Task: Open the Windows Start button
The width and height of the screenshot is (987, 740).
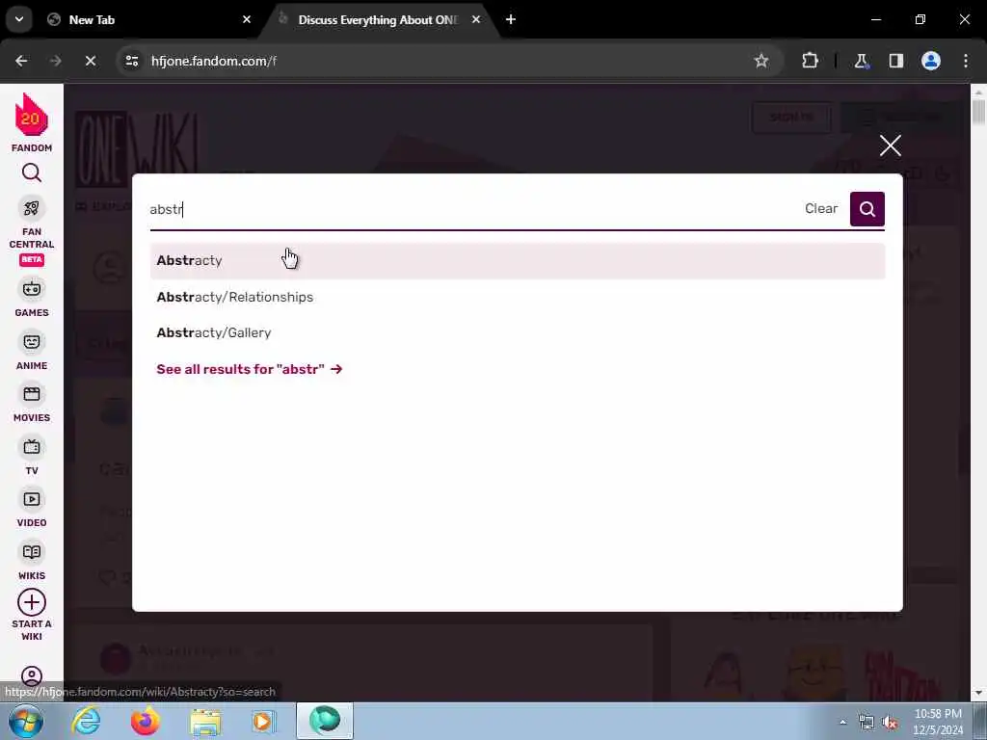Action: [x=25, y=722]
